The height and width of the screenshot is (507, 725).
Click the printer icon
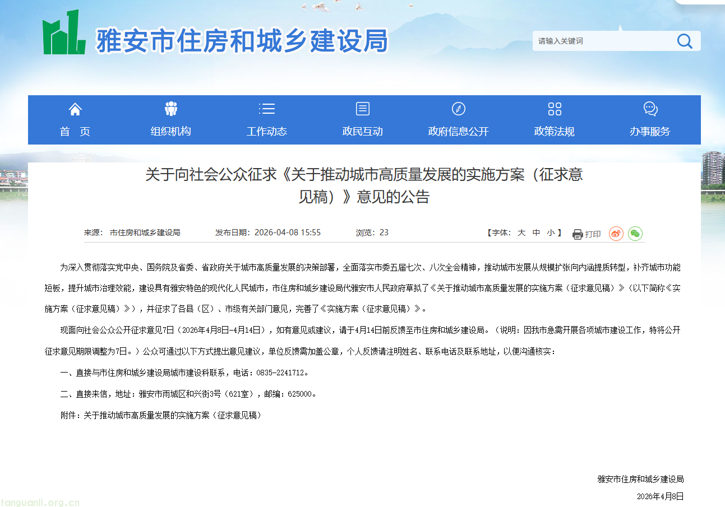[x=577, y=234]
